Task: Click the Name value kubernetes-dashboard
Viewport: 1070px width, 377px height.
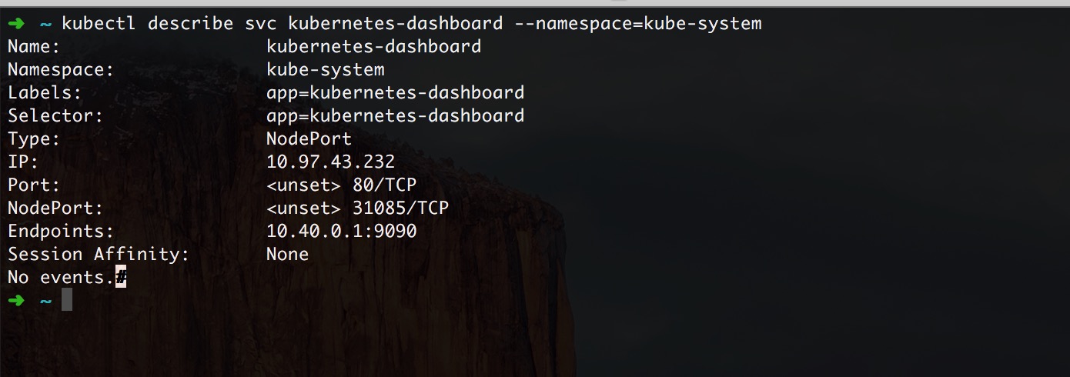Action: click(374, 47)
